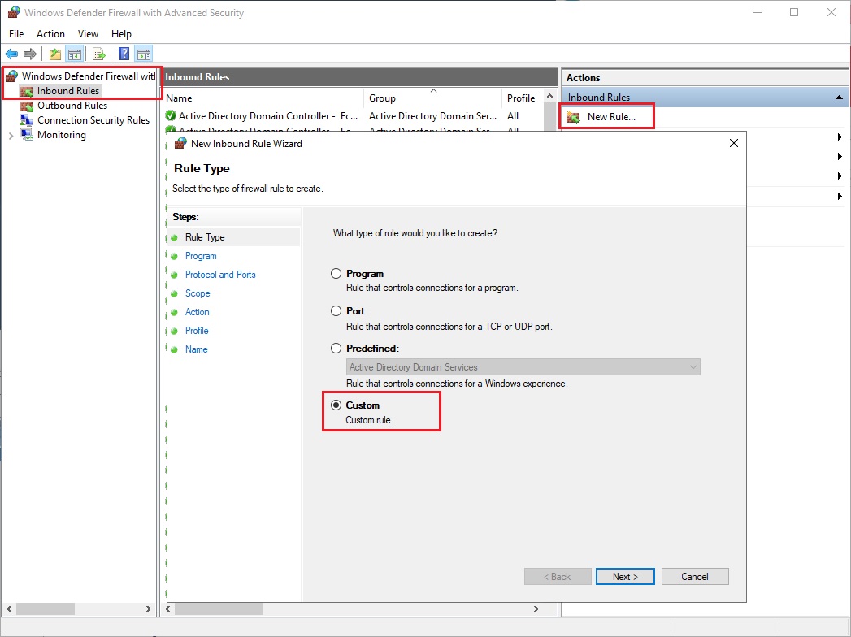This screenshot has height=637, width=851.
Task: Expand the Monitoring tree node chevron
Action: tap(11, 136)
